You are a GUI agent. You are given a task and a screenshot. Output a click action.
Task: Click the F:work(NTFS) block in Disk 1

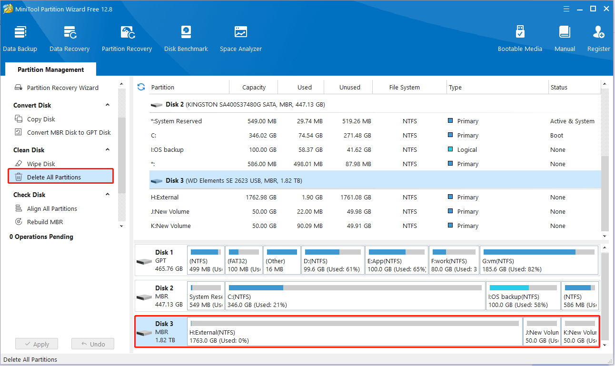pos(454,261)
